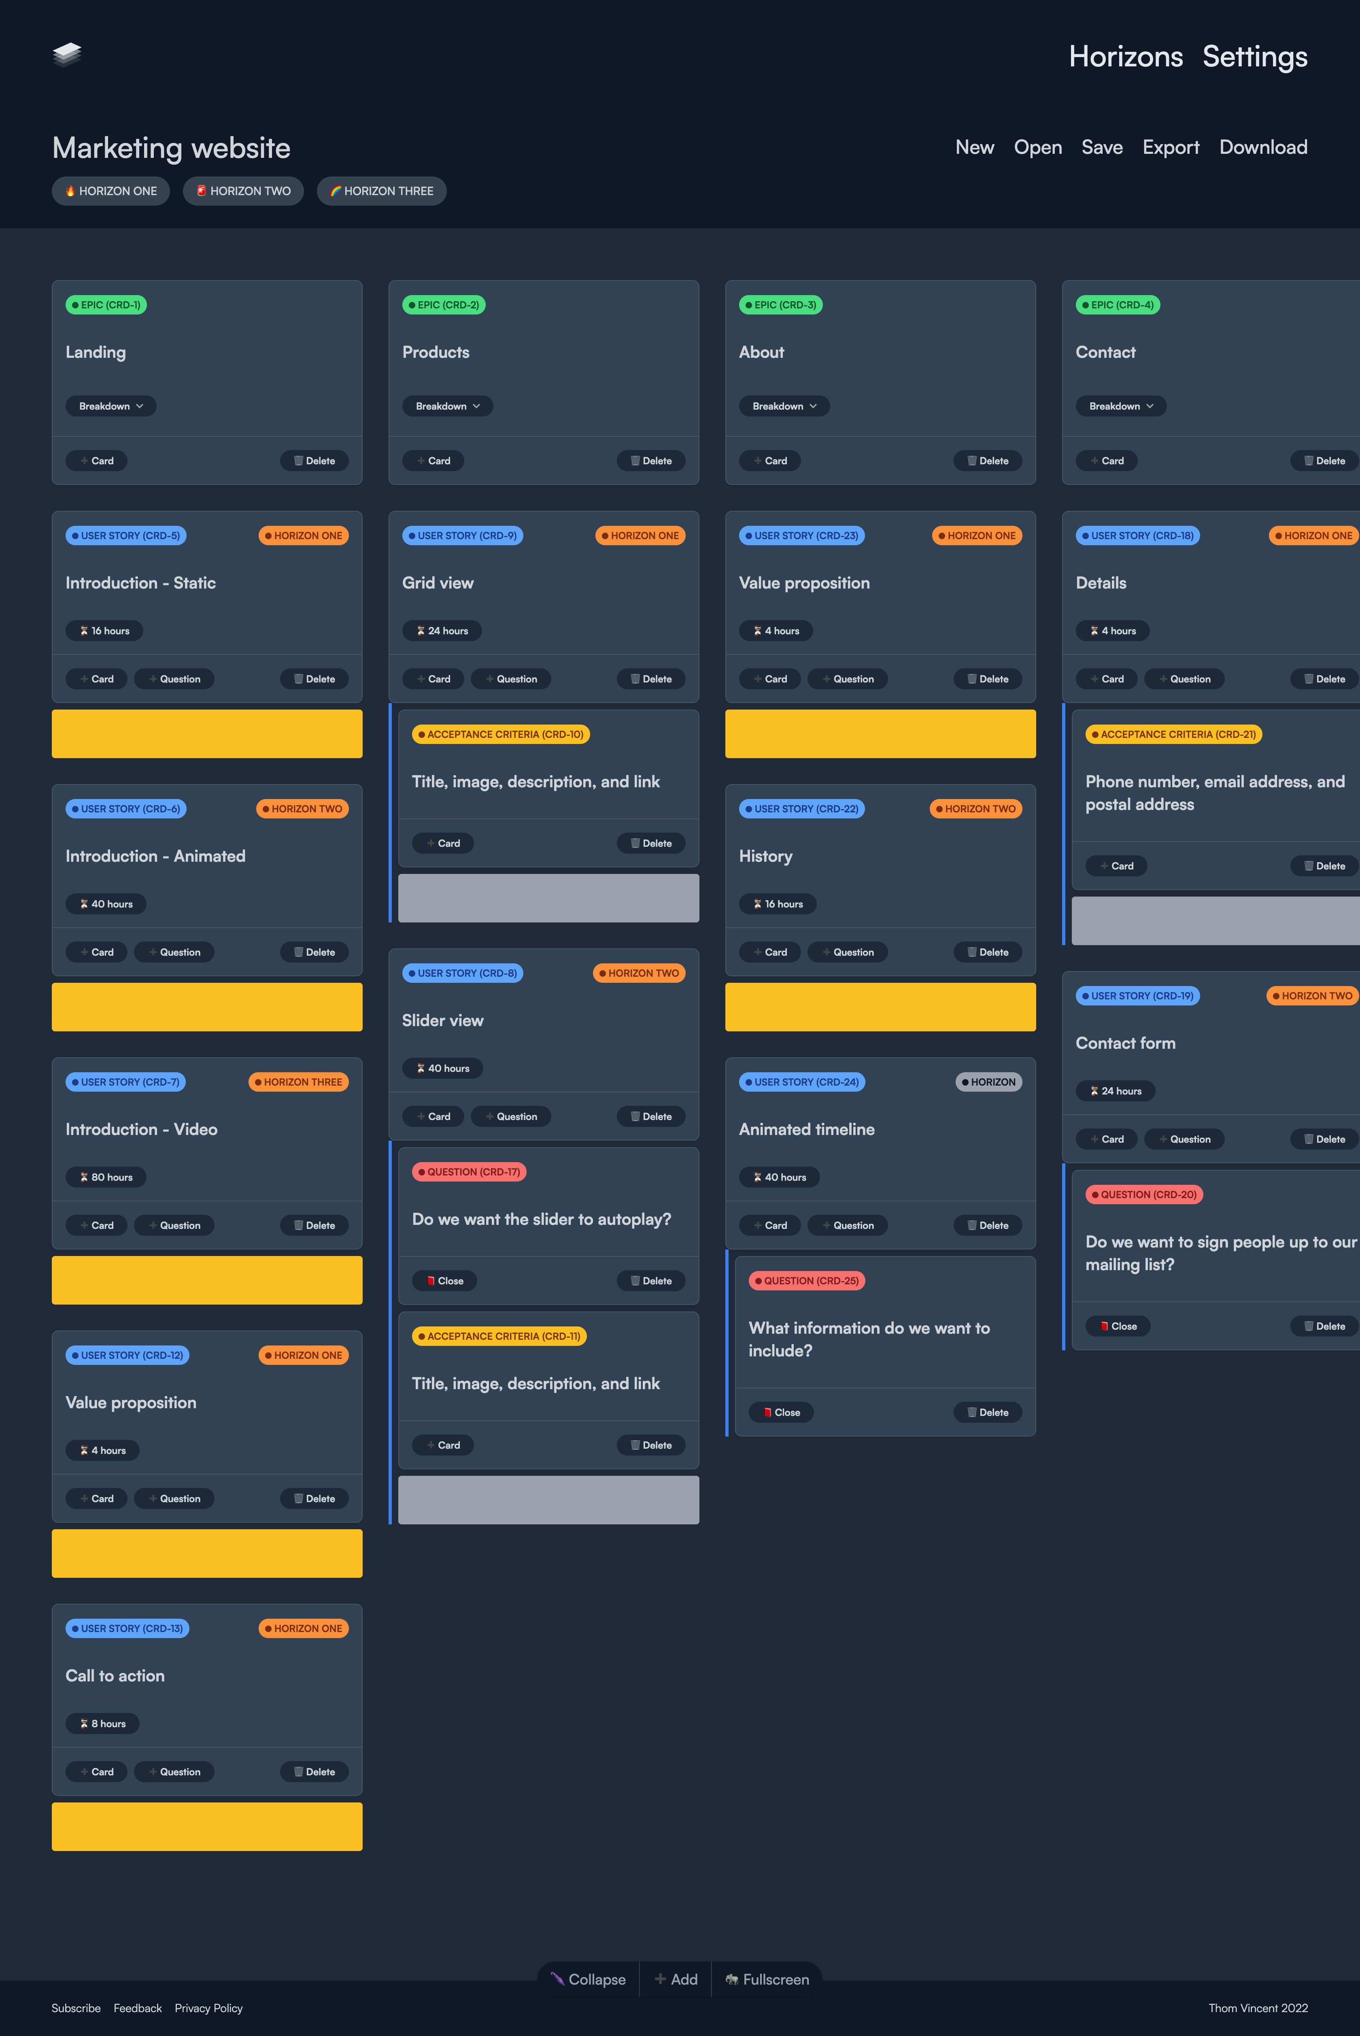Close the CRD-25 information question

(x=781, y=1413)
